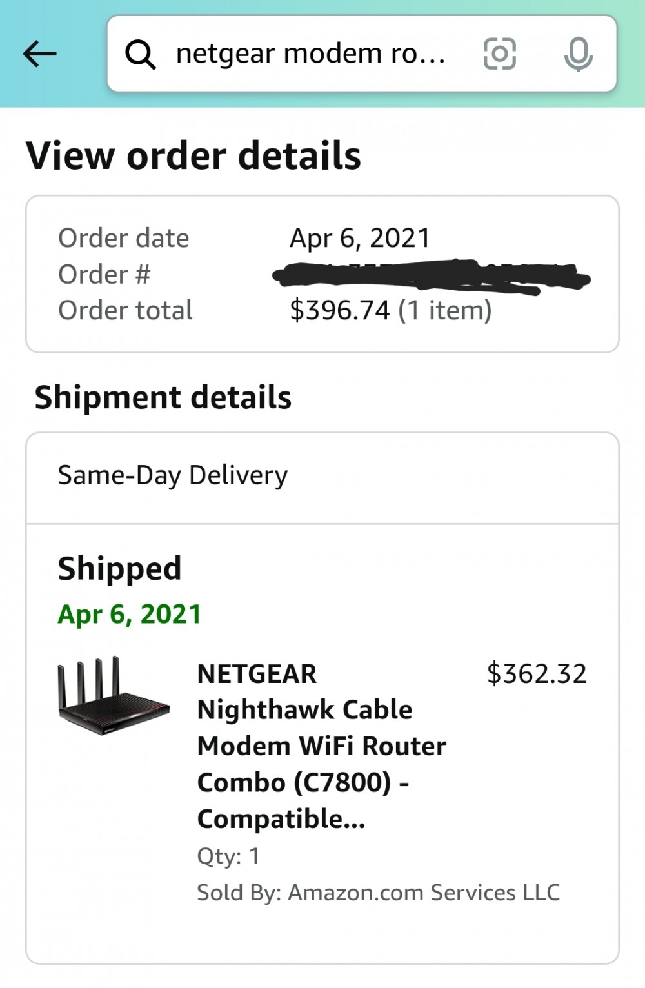Tap the Shipment details heading
Viewport: 645px width, 988px height.
click(x=163, y=397)
